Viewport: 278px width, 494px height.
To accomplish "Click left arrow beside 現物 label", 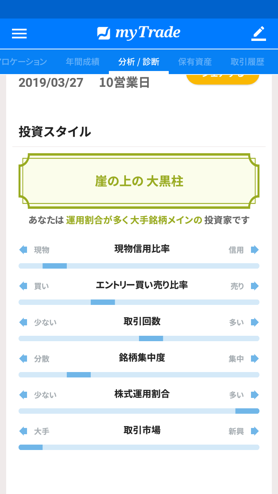I will pyautogui.click(x=23, y=250).
